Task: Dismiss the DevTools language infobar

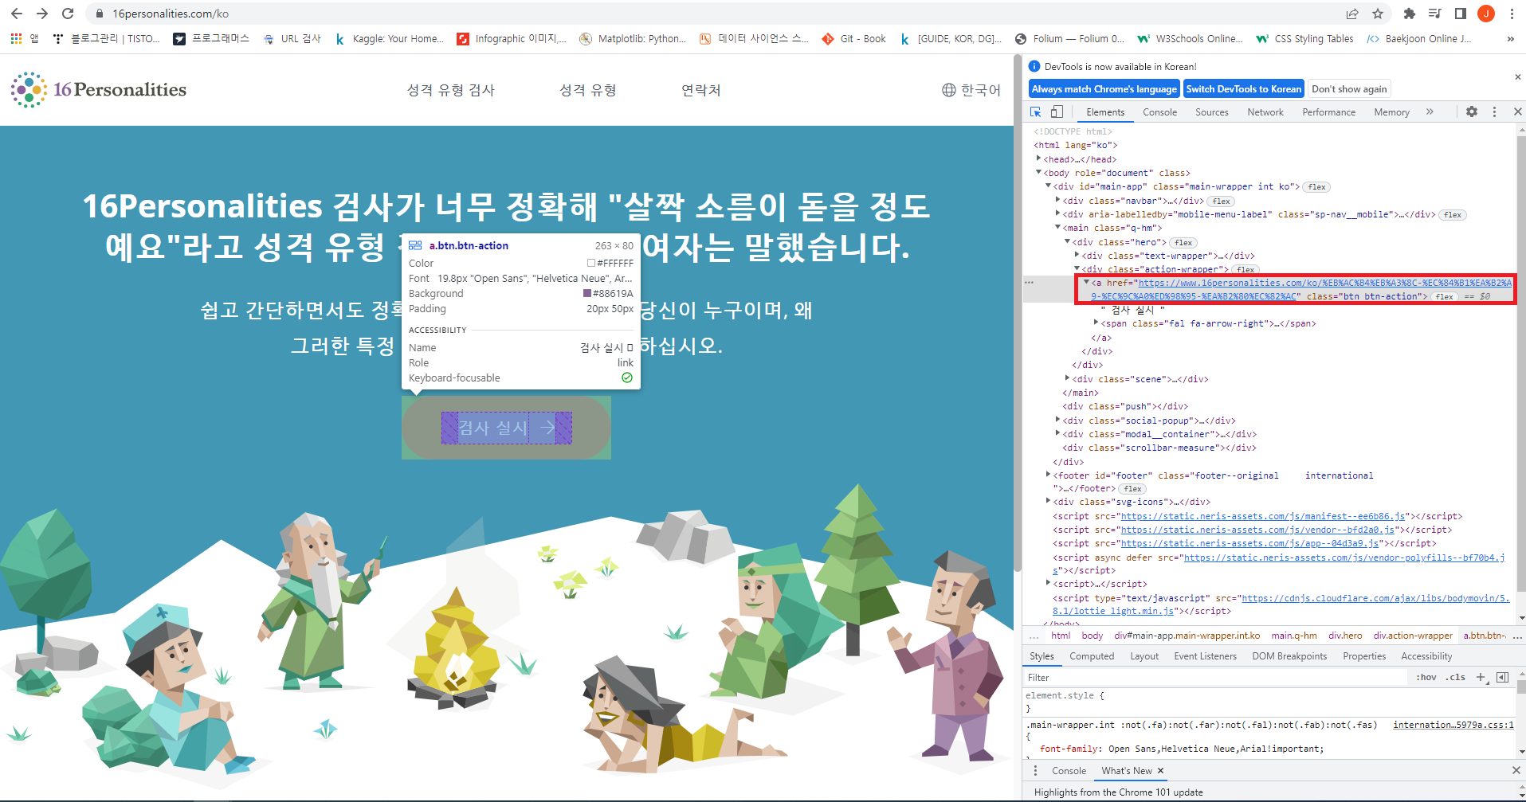Action: click(1517, 77)
